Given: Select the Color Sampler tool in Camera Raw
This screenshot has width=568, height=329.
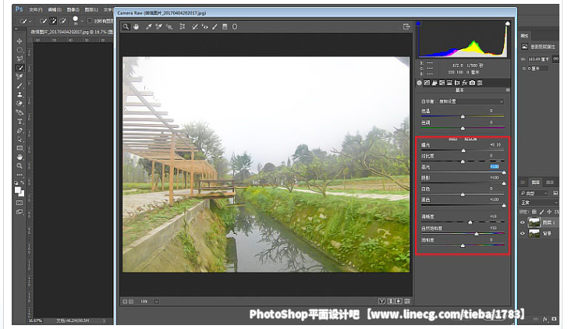Looking at the screenshot, I should pyautogui.click(x=158, y=27).
